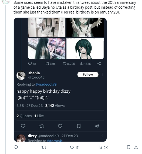This screenshot has height=154, width=142.
Task: Follow the shania account
Action: coord(88,75)
